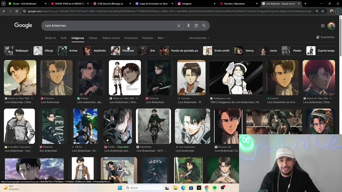Close the HOUSE TOUR YouTube tab

[88, 4]
